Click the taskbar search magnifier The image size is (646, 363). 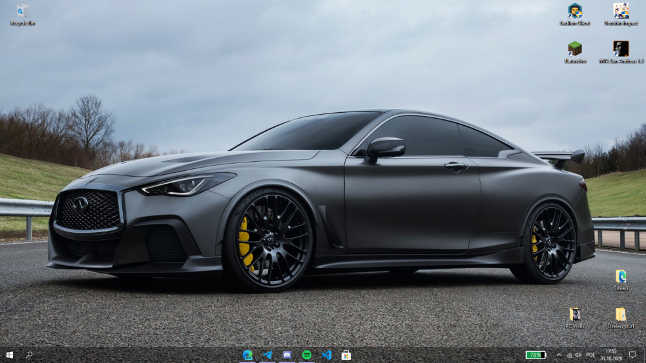(29, 355)
